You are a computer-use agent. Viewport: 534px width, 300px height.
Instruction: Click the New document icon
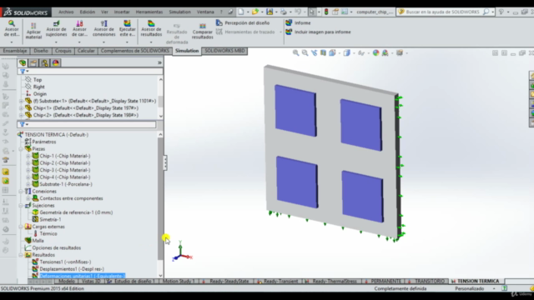click(x=241, y=12)
